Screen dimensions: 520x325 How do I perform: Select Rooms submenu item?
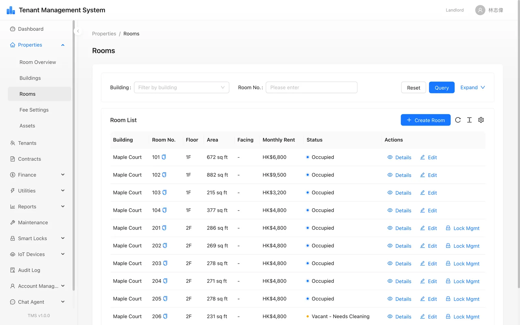coord(39,94)
